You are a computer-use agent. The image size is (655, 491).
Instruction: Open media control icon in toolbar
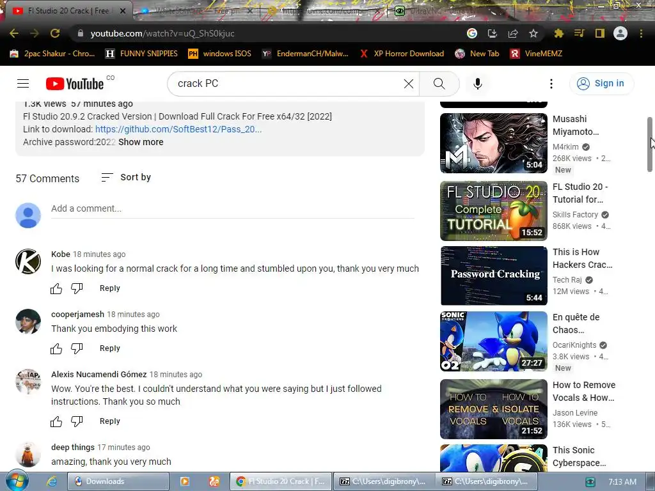tap(579, 33)
